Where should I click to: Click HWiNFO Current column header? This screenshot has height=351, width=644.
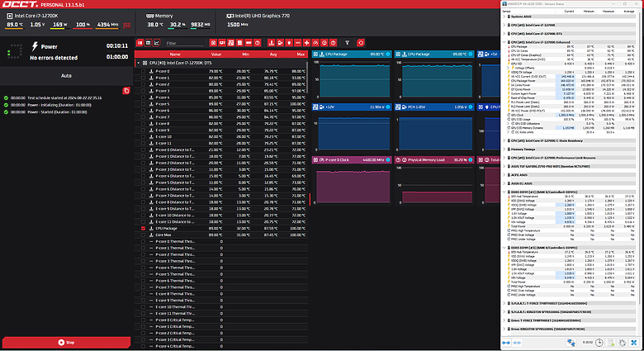(569, 12)
